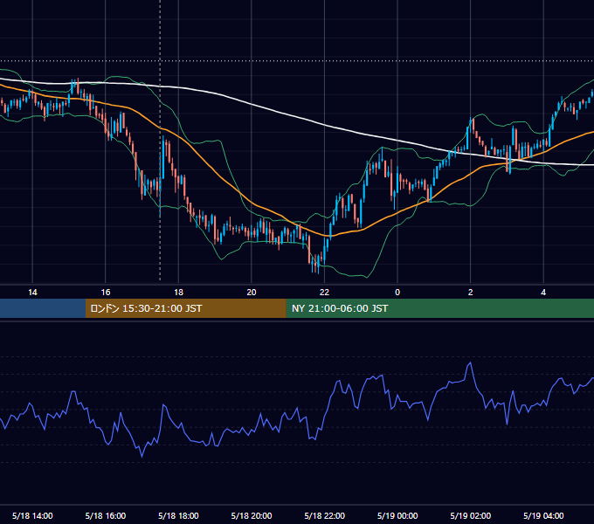The image size is (594, 524).
Task: Click the 5/19 02:00 date label
Action: (471, 515)
